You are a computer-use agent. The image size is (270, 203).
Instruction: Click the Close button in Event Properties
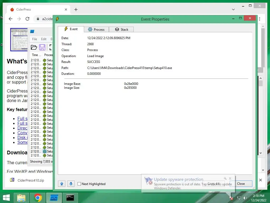(x=241, y=184)
